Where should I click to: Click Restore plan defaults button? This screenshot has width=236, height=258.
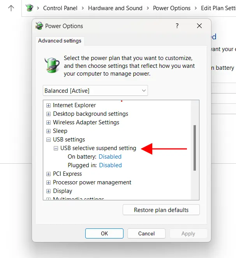(161, 210)
